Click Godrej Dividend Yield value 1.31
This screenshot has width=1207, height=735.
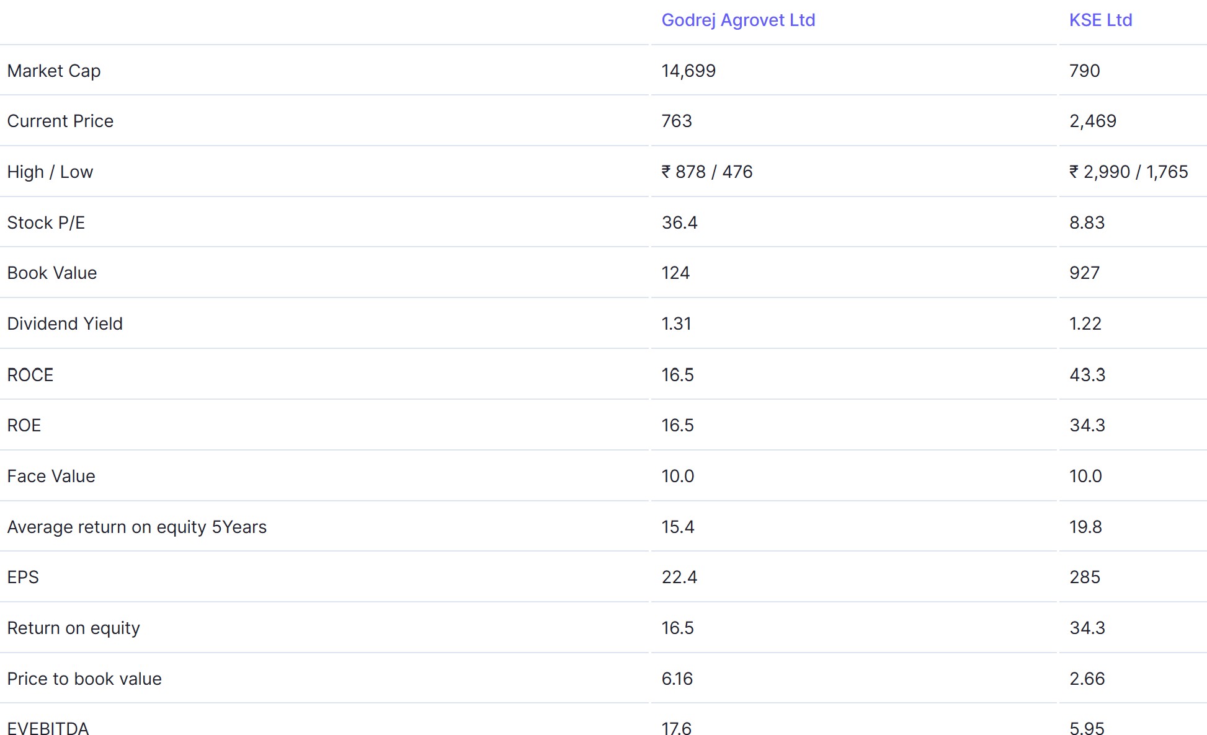click(676, 323)
